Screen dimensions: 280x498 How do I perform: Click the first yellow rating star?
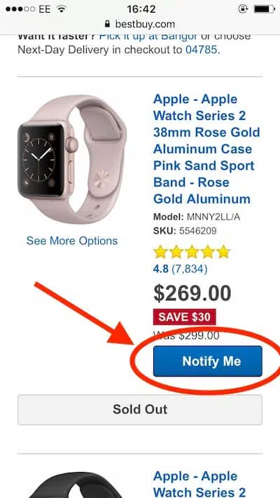(160, 252)
